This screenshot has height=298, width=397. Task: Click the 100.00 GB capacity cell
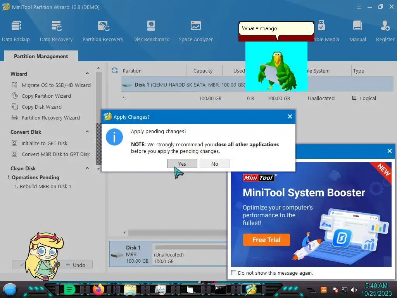coord(210,98)
